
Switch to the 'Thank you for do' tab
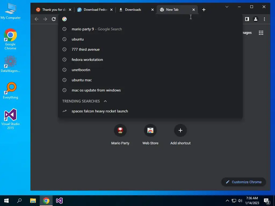[53, 10]
